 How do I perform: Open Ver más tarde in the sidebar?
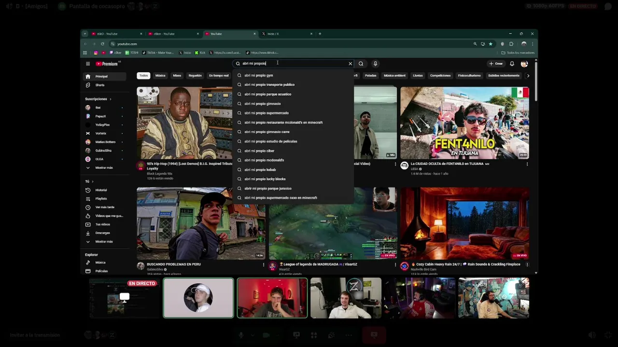pyautogui.click(x=105, y=207)
